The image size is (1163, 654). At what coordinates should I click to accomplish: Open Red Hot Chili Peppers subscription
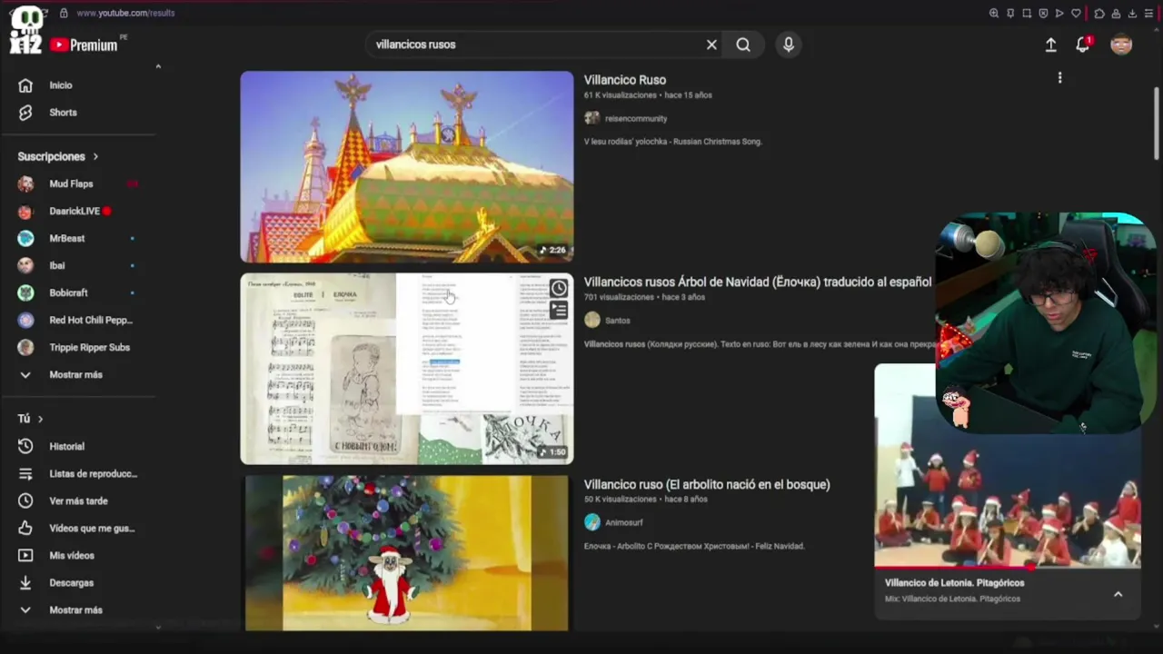pyautogui.click(x=91, y=321)
